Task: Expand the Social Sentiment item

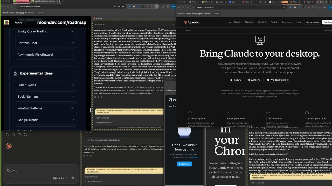Action: [x=46, y=97]
